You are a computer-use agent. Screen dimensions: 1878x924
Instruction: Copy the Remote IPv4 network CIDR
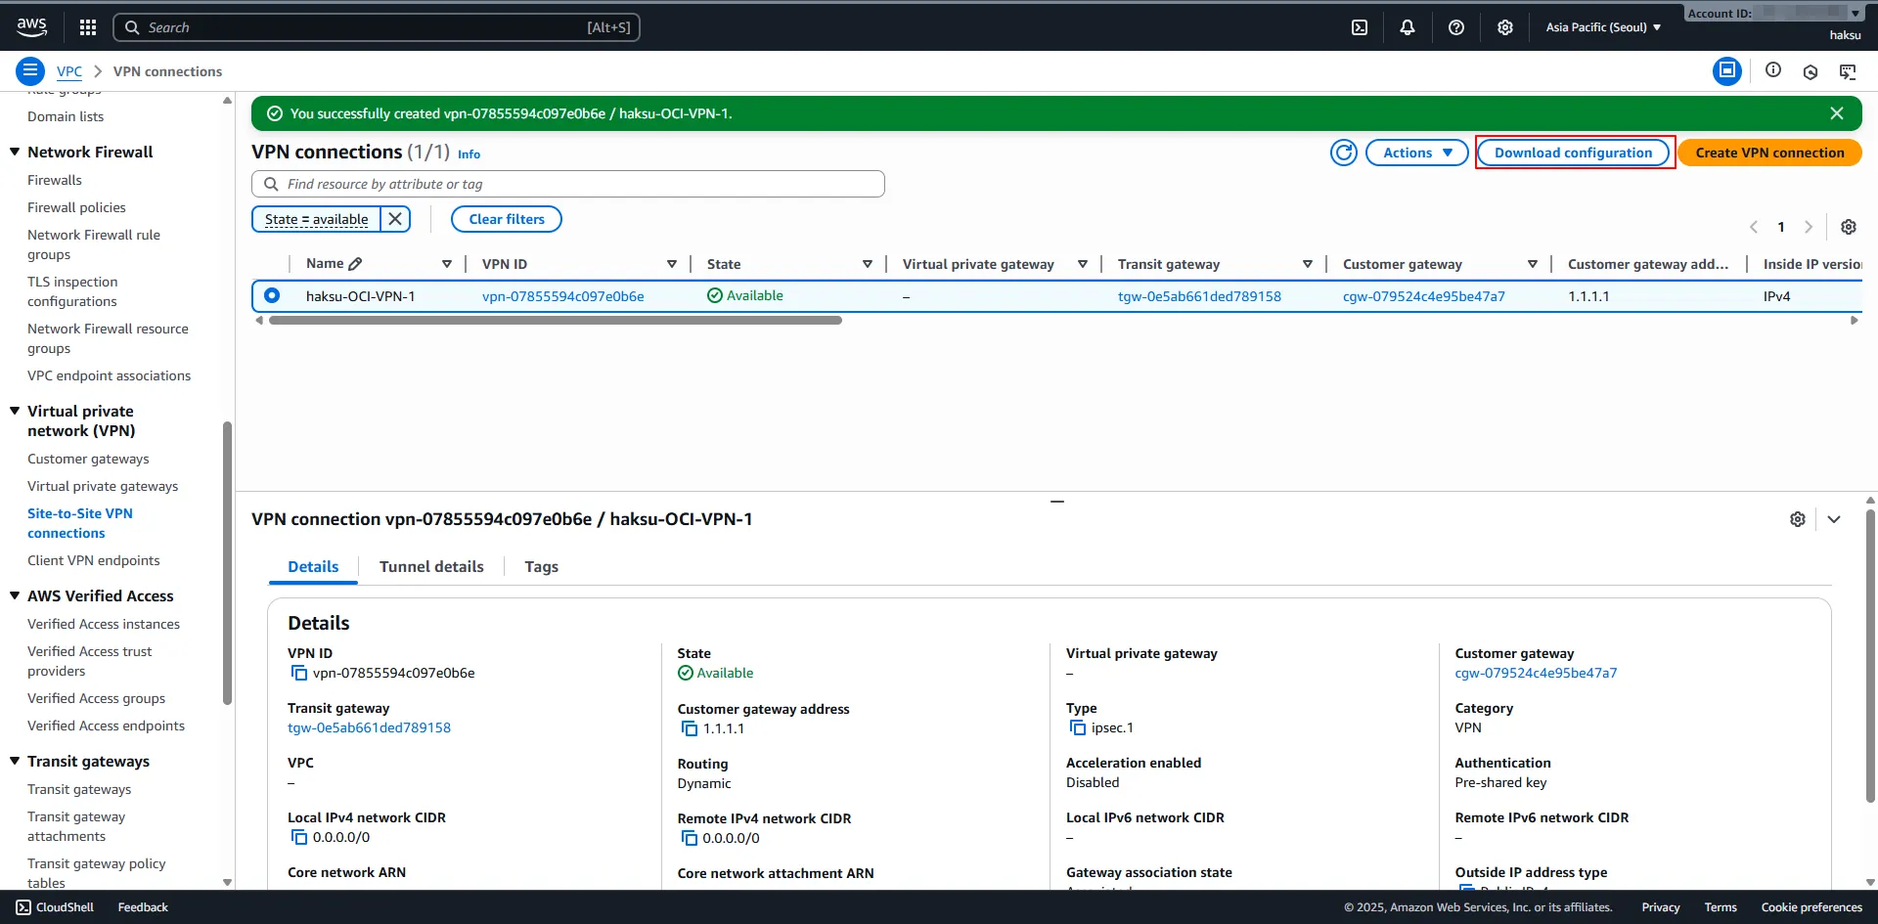coord(690,838)
